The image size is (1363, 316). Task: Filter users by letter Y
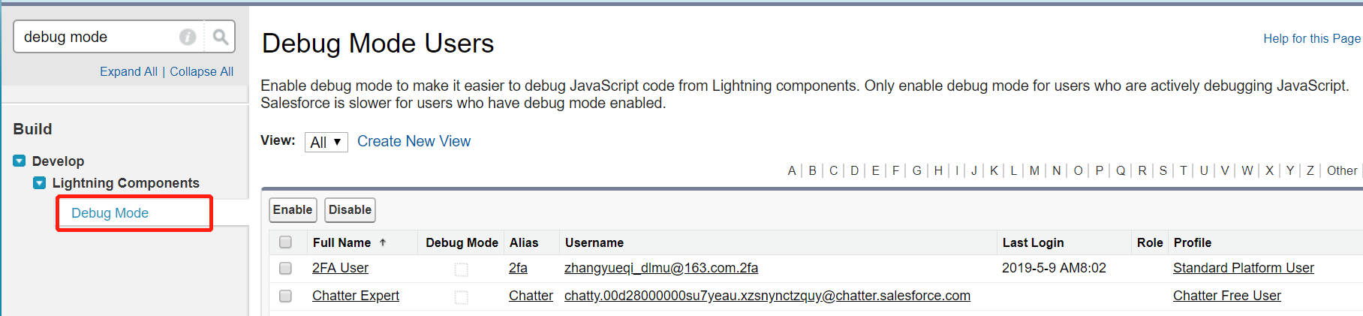click(1290, 170)
